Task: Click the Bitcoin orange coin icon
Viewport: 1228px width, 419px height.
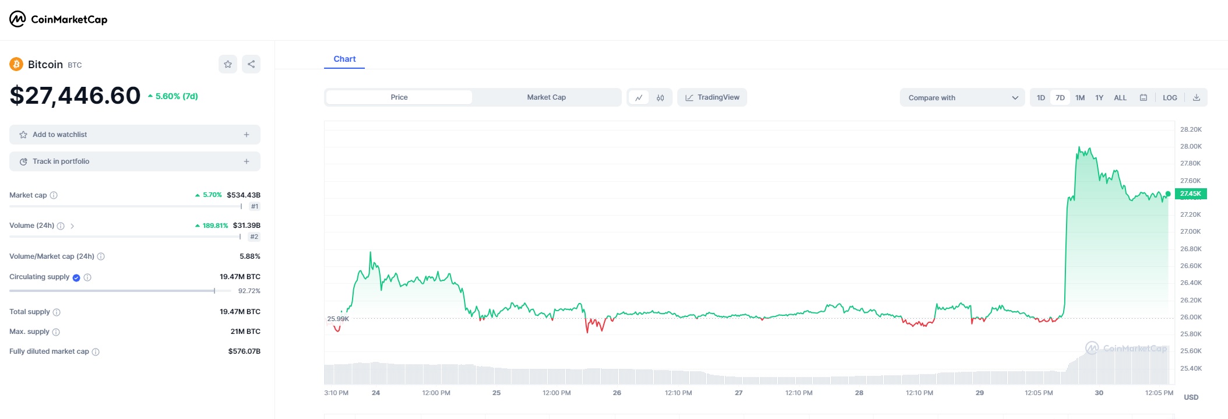Action: [16, 64]
